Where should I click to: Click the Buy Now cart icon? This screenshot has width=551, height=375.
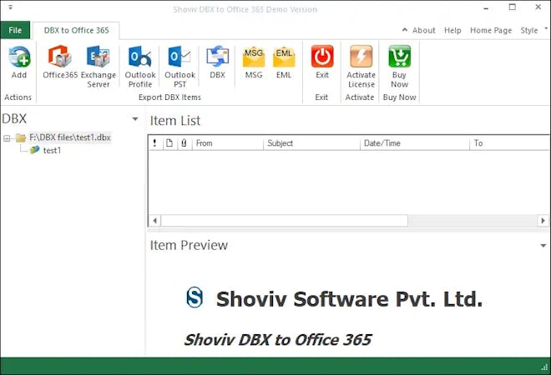coord(400,57)
